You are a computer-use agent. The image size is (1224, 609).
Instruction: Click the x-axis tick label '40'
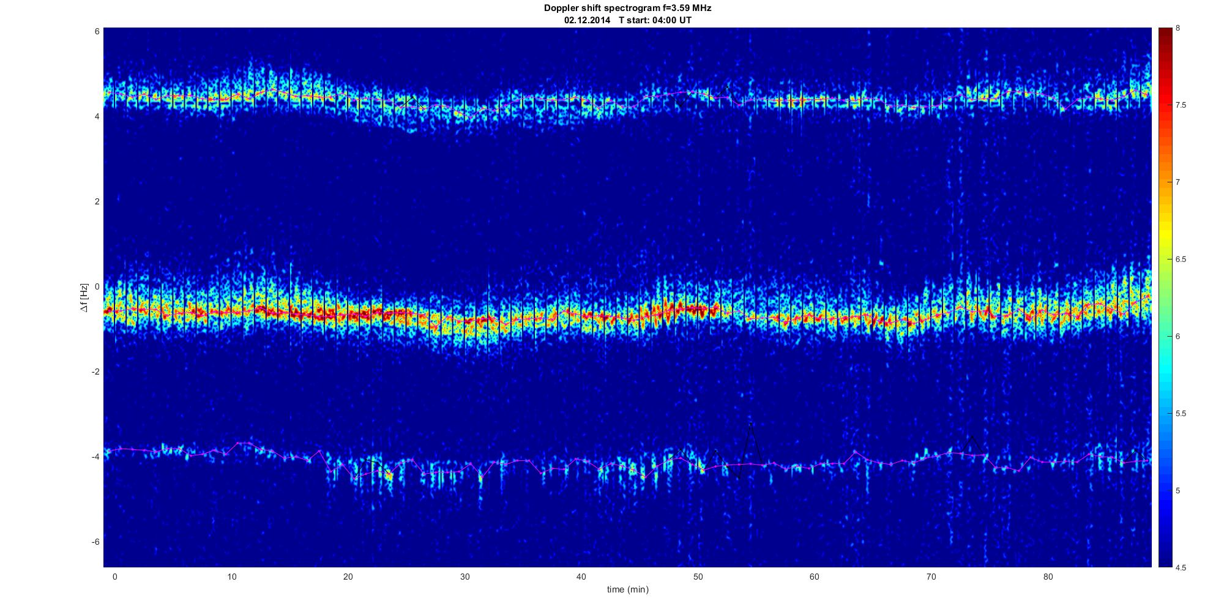click(581, 577)
